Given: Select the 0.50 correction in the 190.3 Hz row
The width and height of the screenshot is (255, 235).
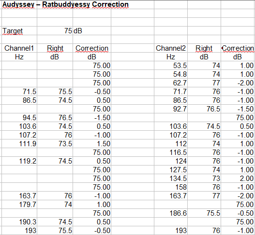Looking at the screenshot, I should click(92, 222).
